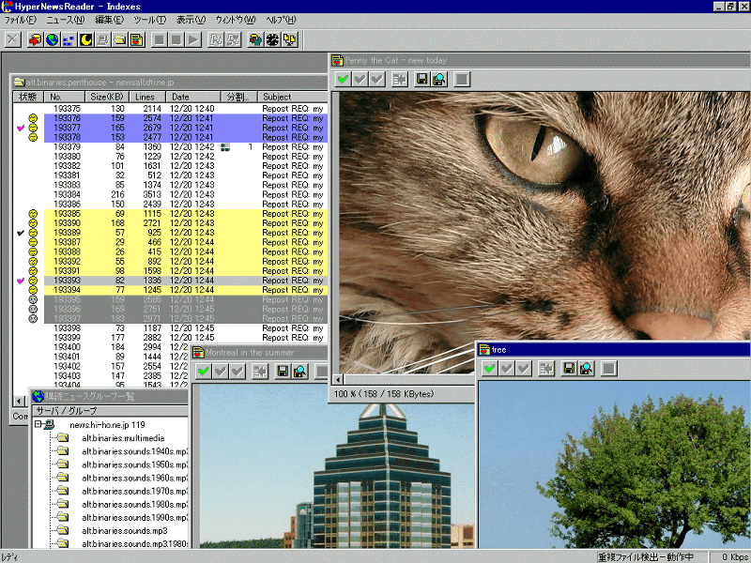Sort article list by Size(KB) column header
Viewport: 751px width, 563px height.
(x=106, y=97)
